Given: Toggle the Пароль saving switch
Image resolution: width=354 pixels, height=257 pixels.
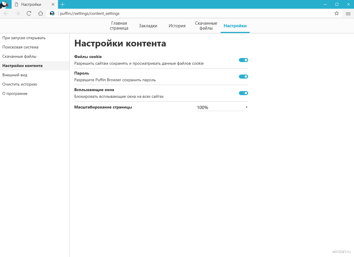Looking at the screenshot, I should [244, 77].
